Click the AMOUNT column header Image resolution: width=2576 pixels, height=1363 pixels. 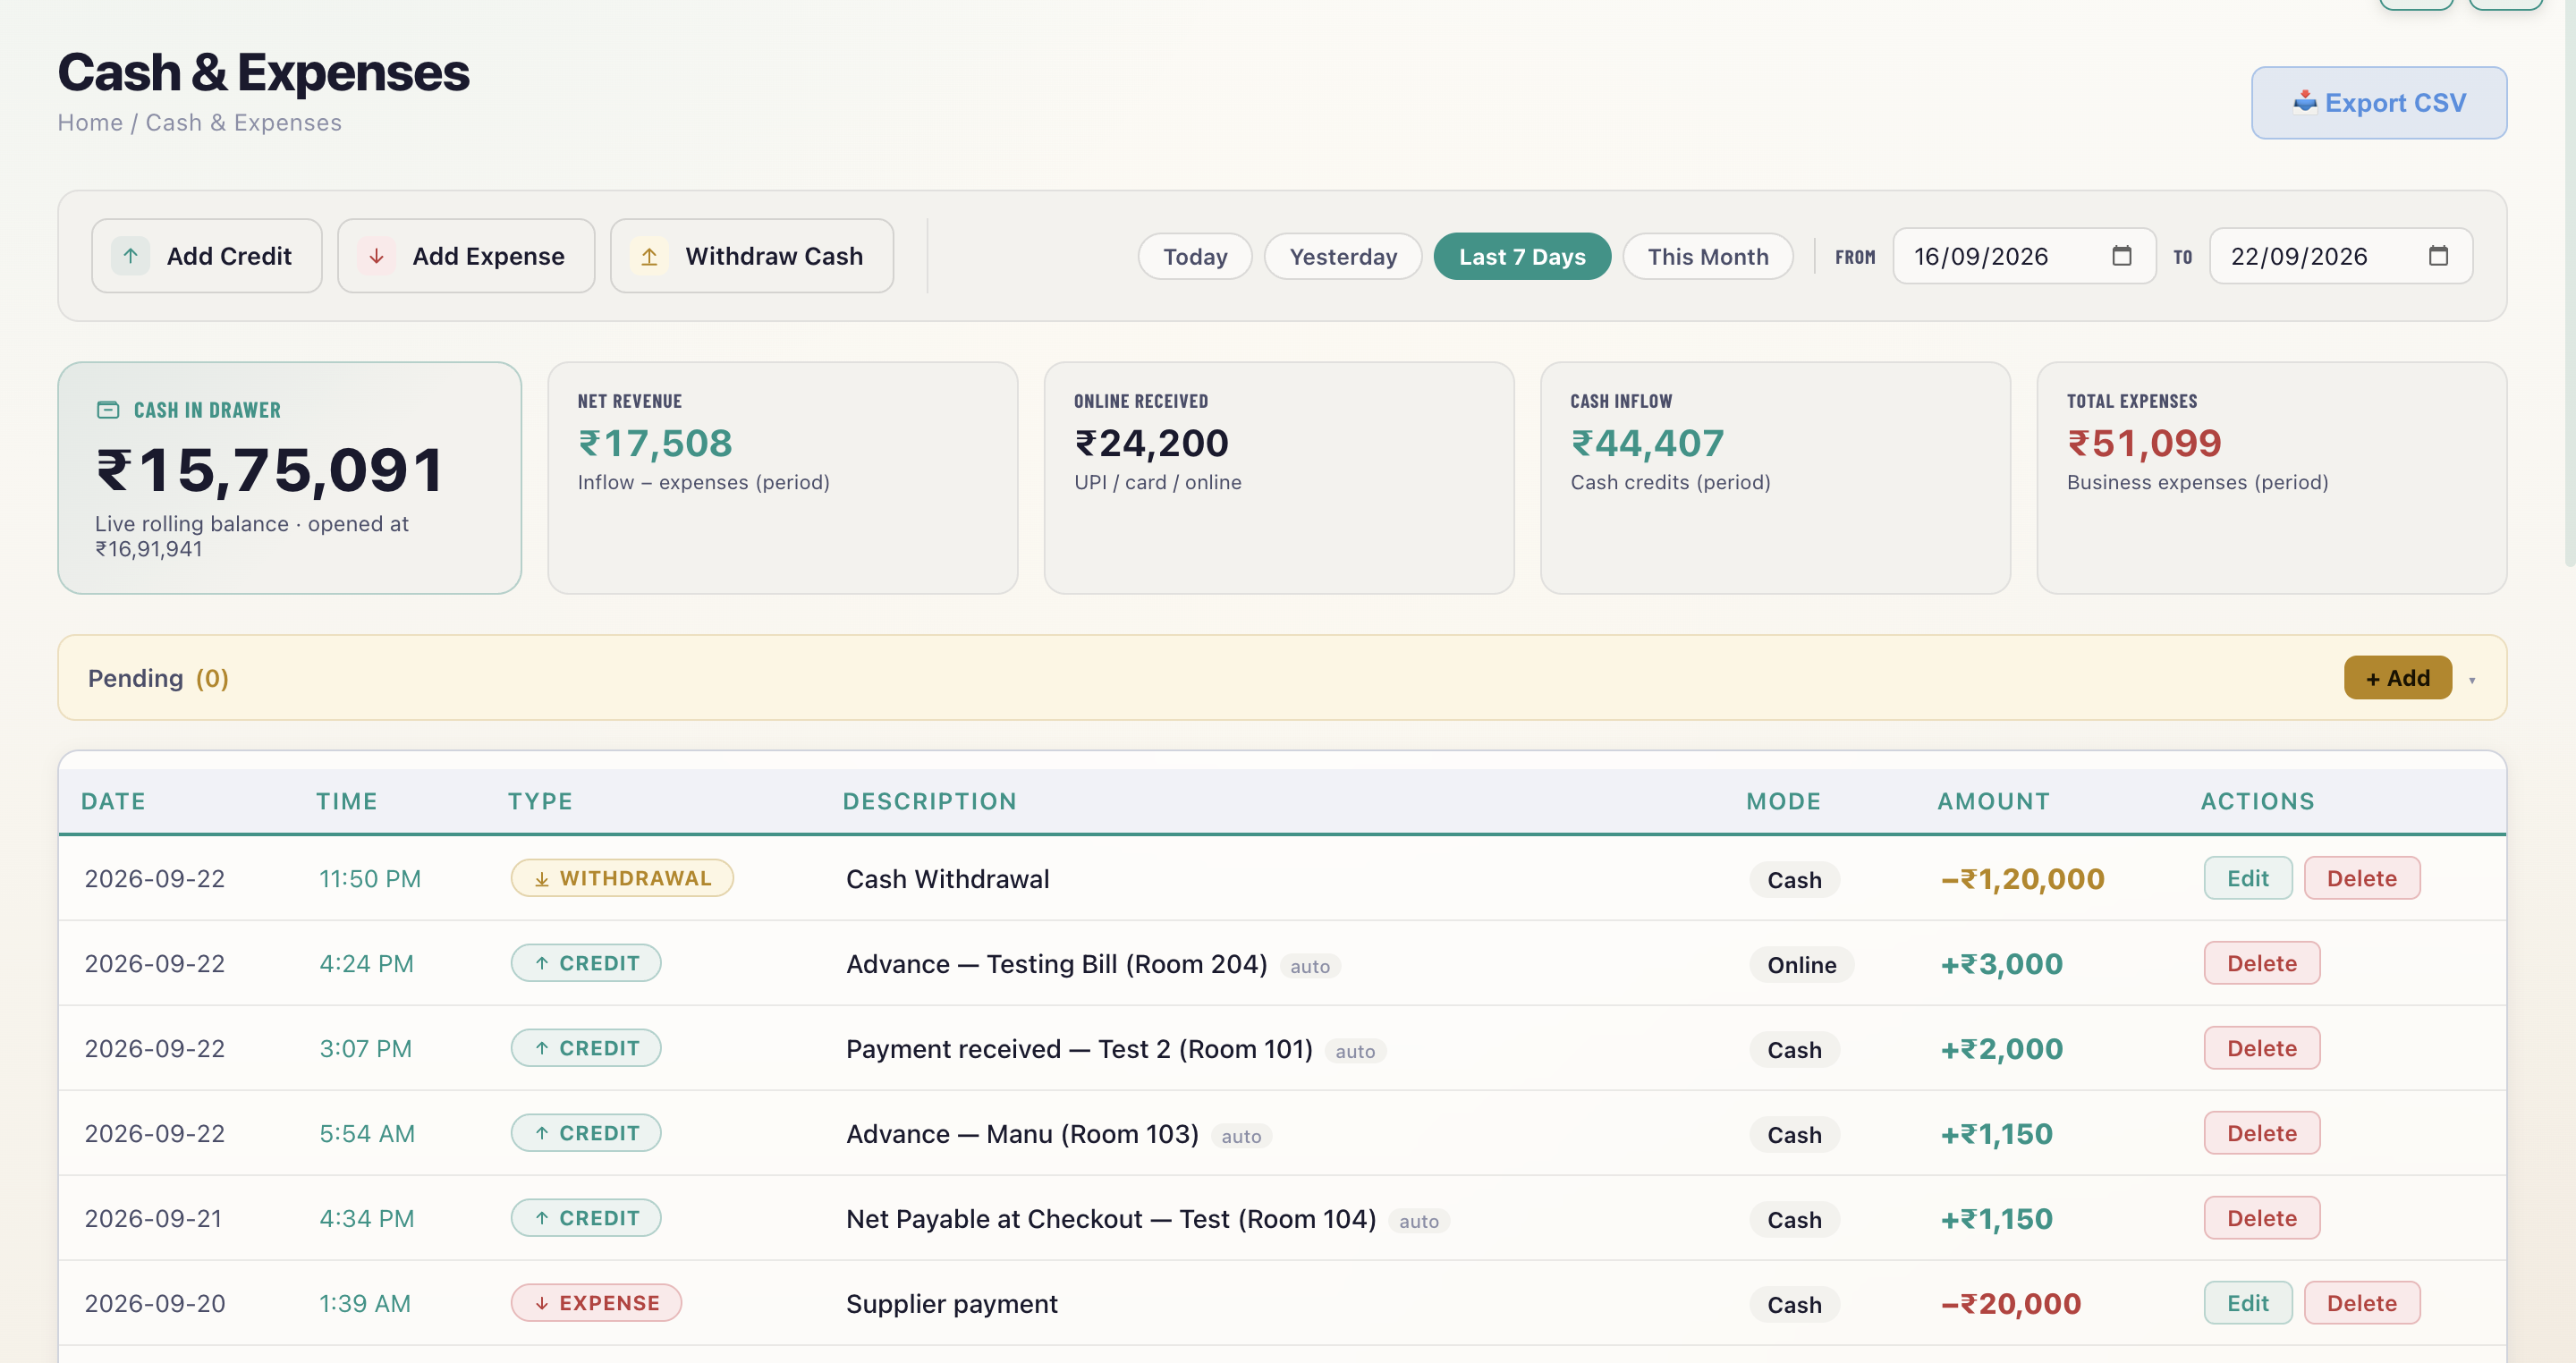click(1993, 801)
